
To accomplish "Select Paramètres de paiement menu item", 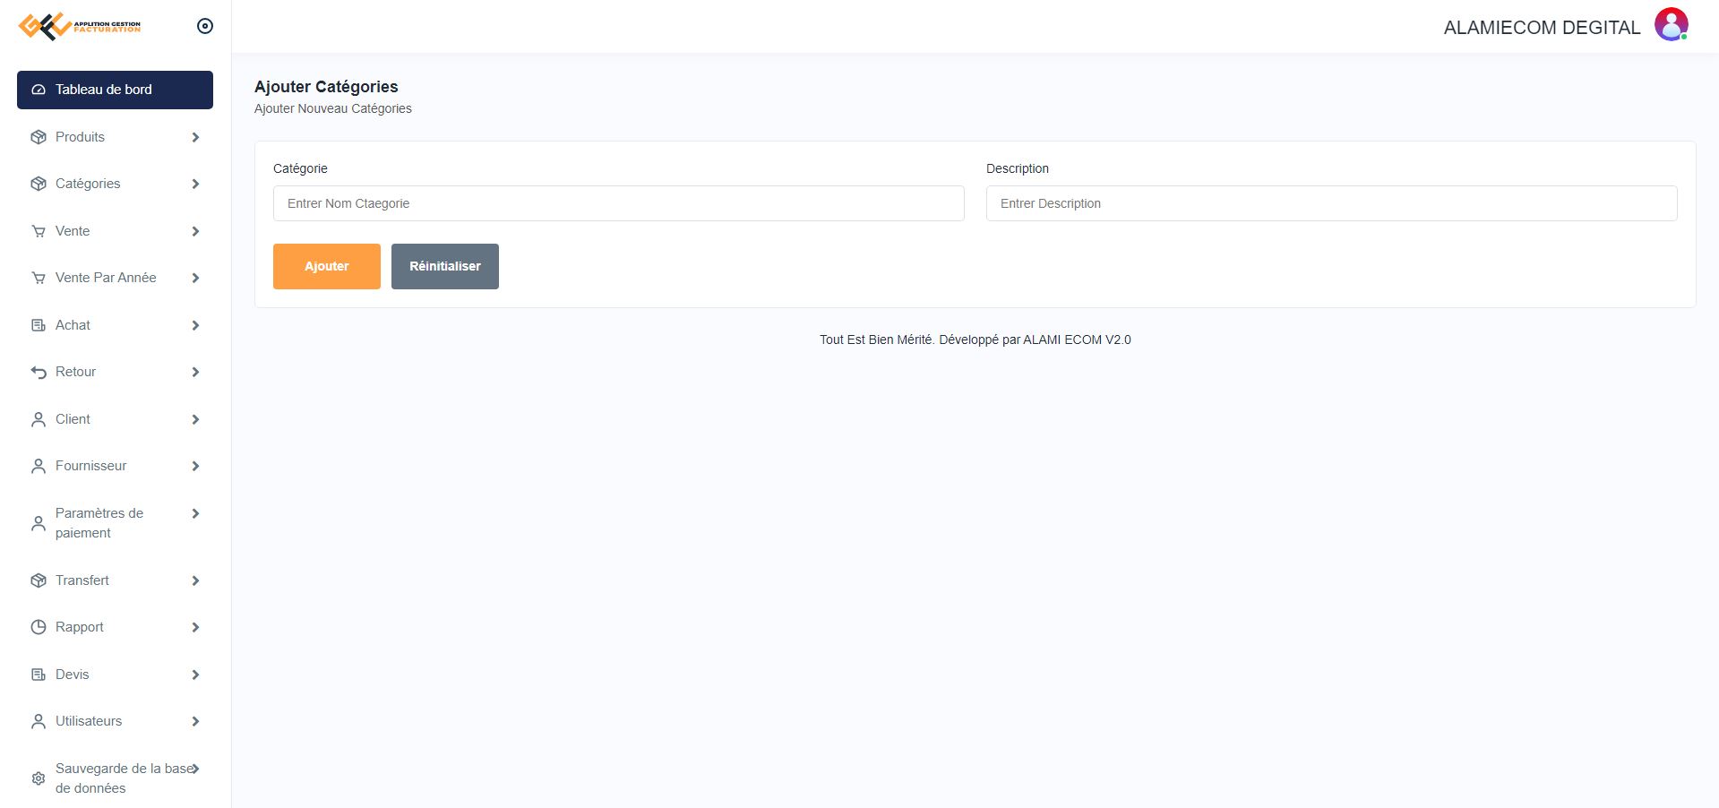I will pos(99,522).
